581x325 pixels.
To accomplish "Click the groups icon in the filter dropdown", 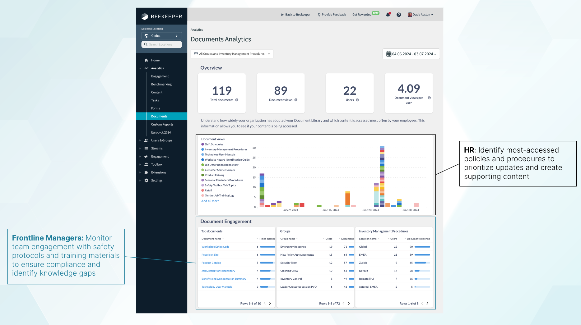I will pos(196,54).
